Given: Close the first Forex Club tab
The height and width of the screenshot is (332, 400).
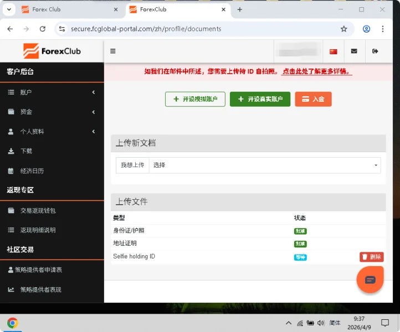Looking at the screenshot, I should tap(116, 9).
